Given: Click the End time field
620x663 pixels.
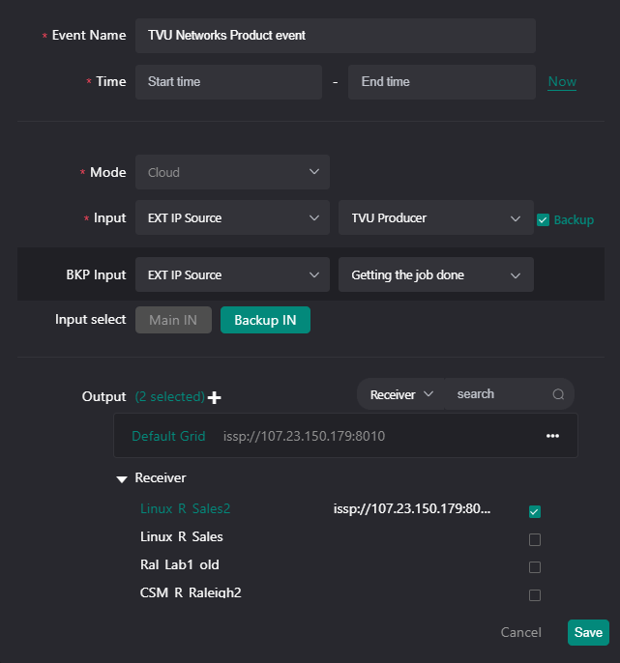Looking at the screenshot, I should [442, 82].
